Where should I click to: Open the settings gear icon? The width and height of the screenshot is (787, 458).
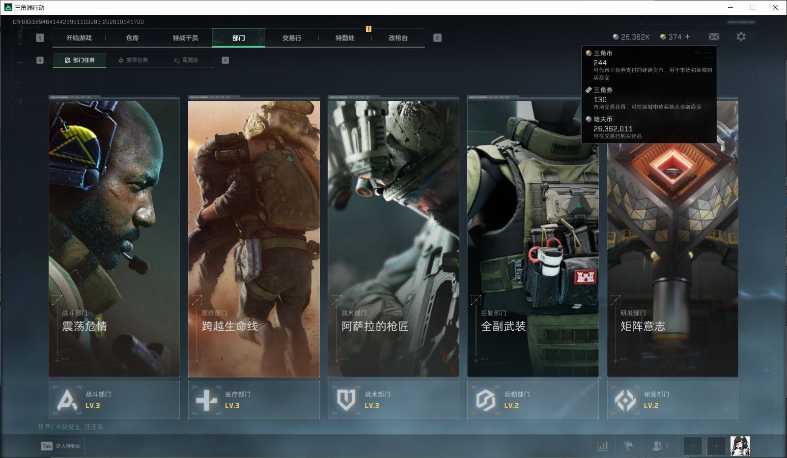point(741,37)
